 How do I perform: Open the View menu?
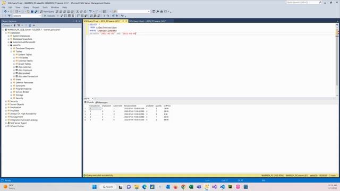pyautogui.click(x=18, y=7)
